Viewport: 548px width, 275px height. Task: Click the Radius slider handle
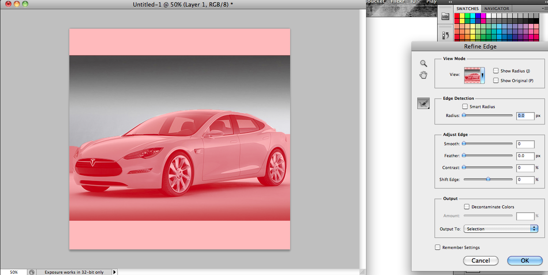464,115
